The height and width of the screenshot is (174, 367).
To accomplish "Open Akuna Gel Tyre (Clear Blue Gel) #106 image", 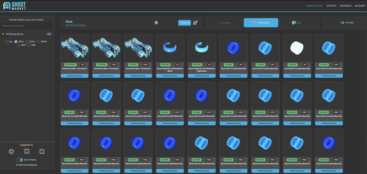I will pyautogui.click(x=106, y=96).
